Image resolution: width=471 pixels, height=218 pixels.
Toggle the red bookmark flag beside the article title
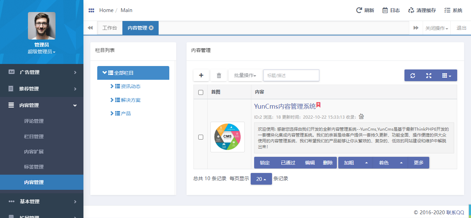[x=318, y=105]
